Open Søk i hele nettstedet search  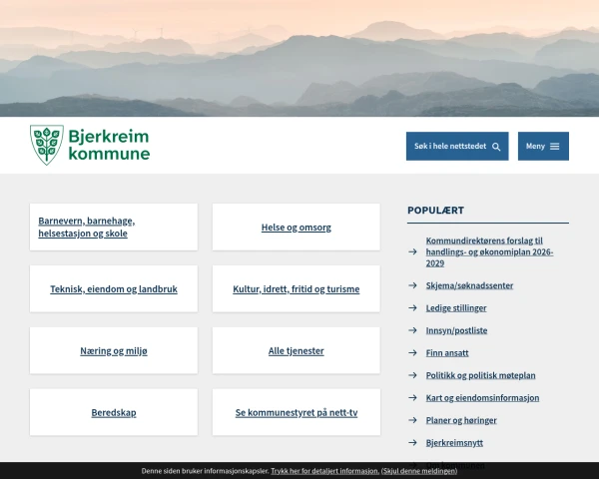[x=456, y=147]
